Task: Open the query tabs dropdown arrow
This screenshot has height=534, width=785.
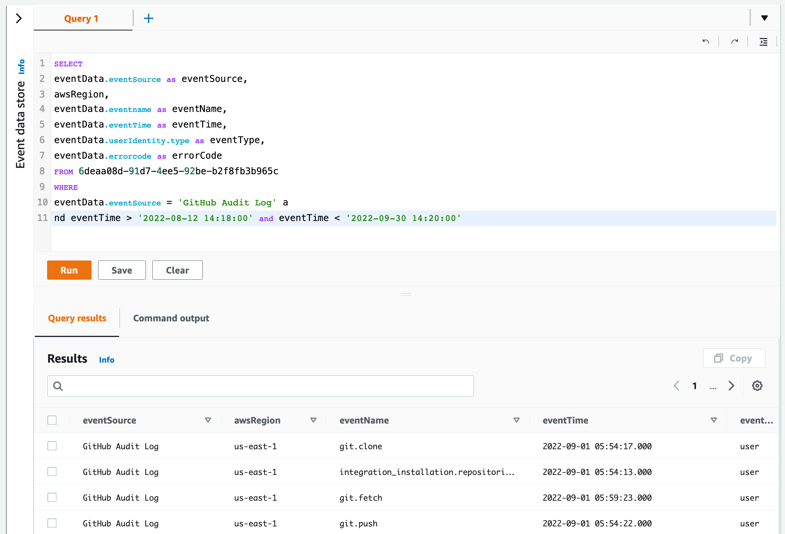Action: pyautogui.click(x=764, y=18)
